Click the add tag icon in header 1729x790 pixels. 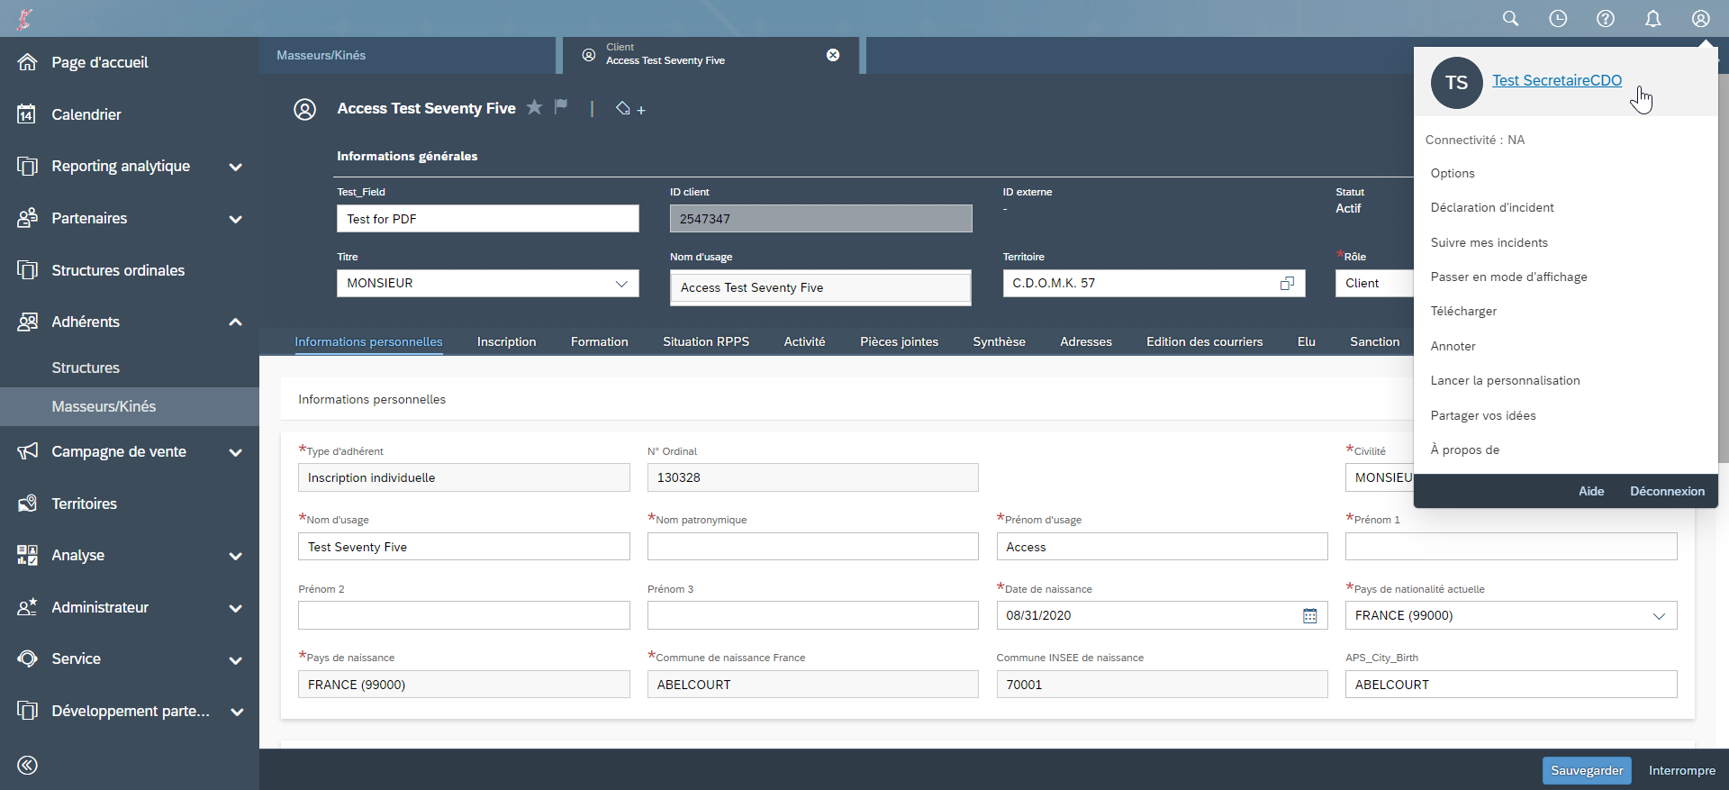pos(629,109)
